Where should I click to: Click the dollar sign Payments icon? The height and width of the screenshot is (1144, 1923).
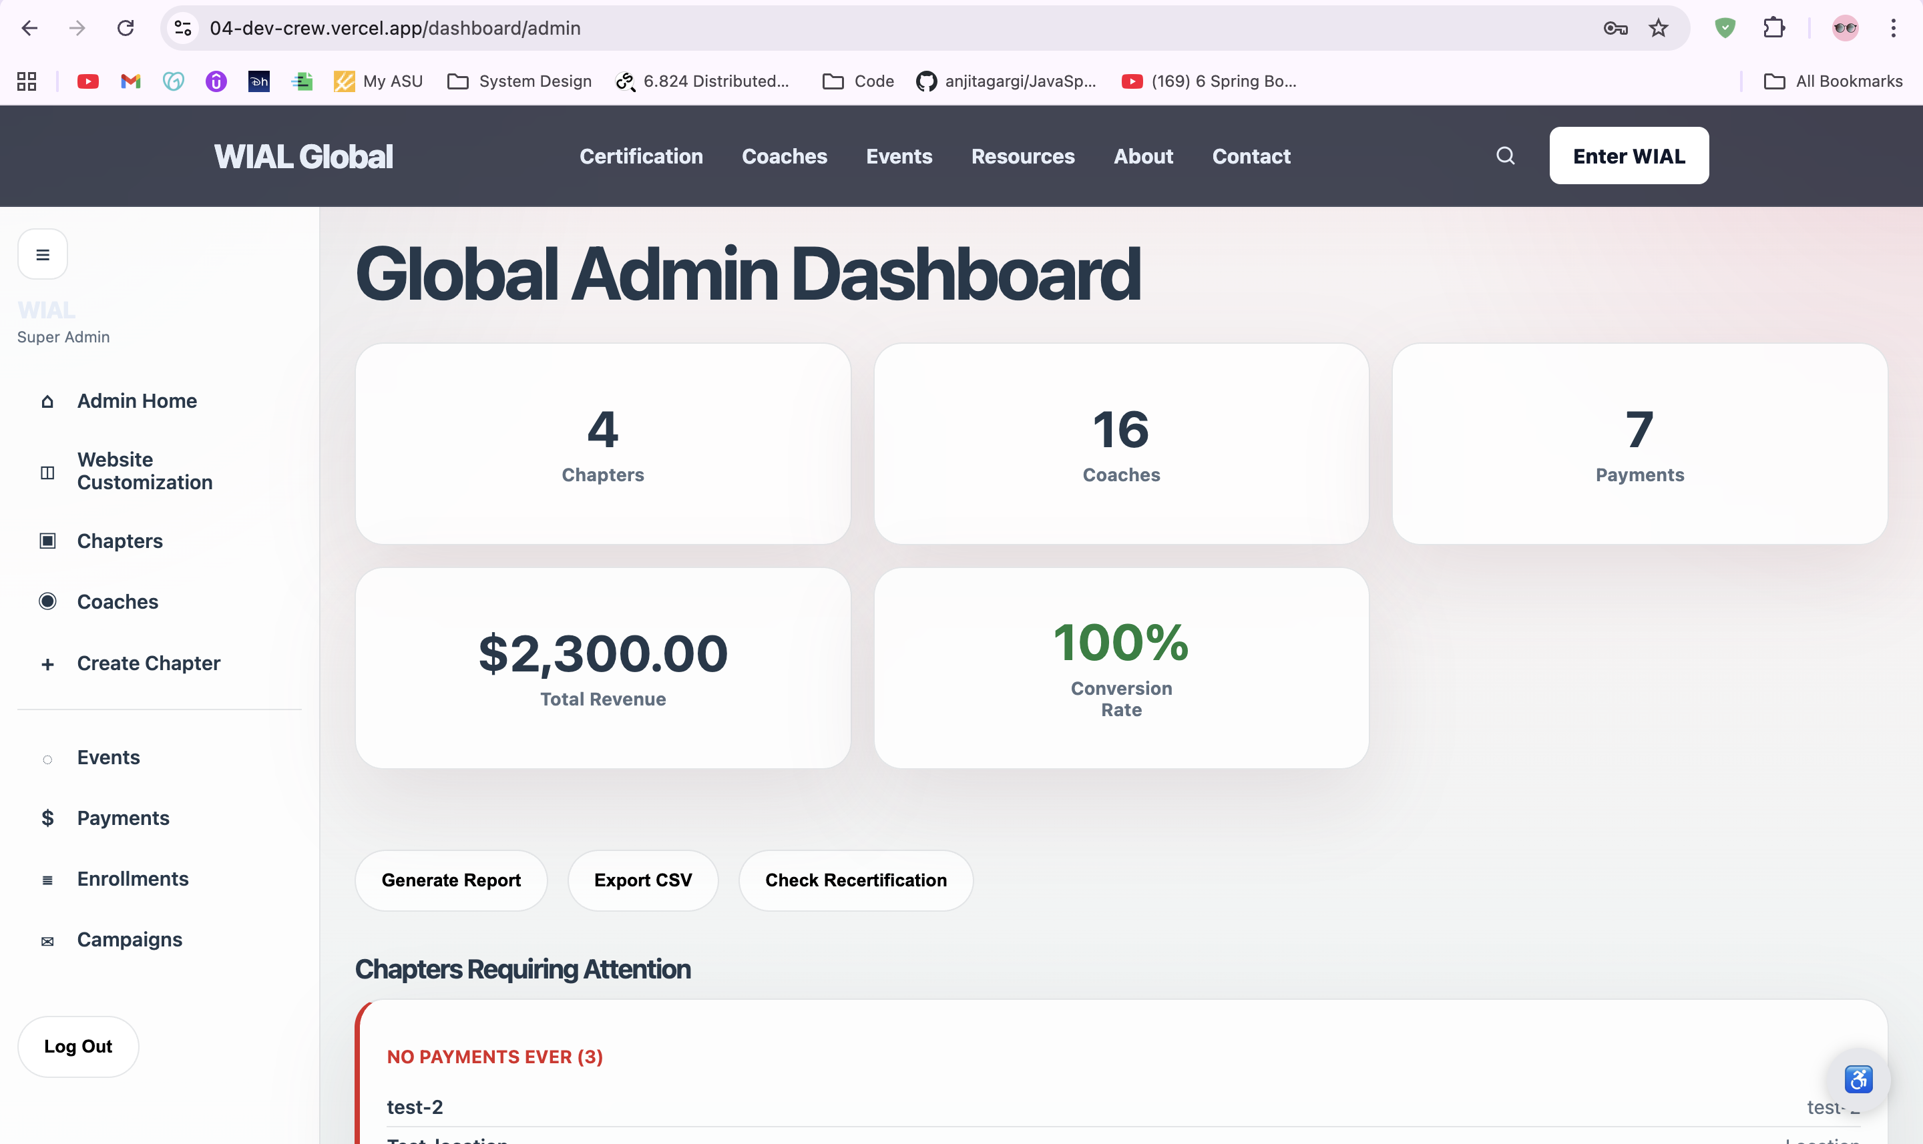[x=48, y=818]
